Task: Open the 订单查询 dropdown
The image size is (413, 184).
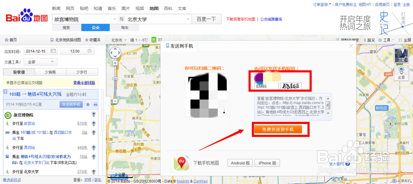Action: pos(322,5)
